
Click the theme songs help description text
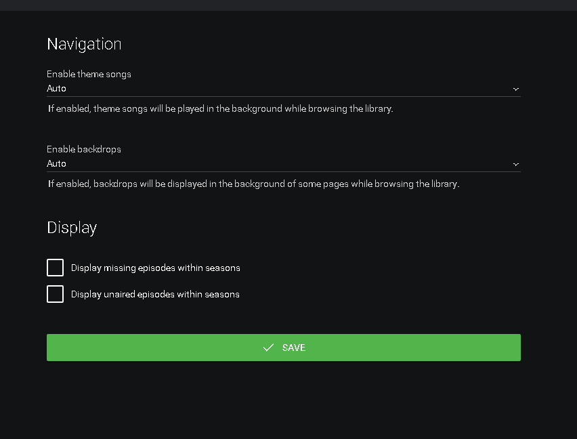(x=220, y=108)
